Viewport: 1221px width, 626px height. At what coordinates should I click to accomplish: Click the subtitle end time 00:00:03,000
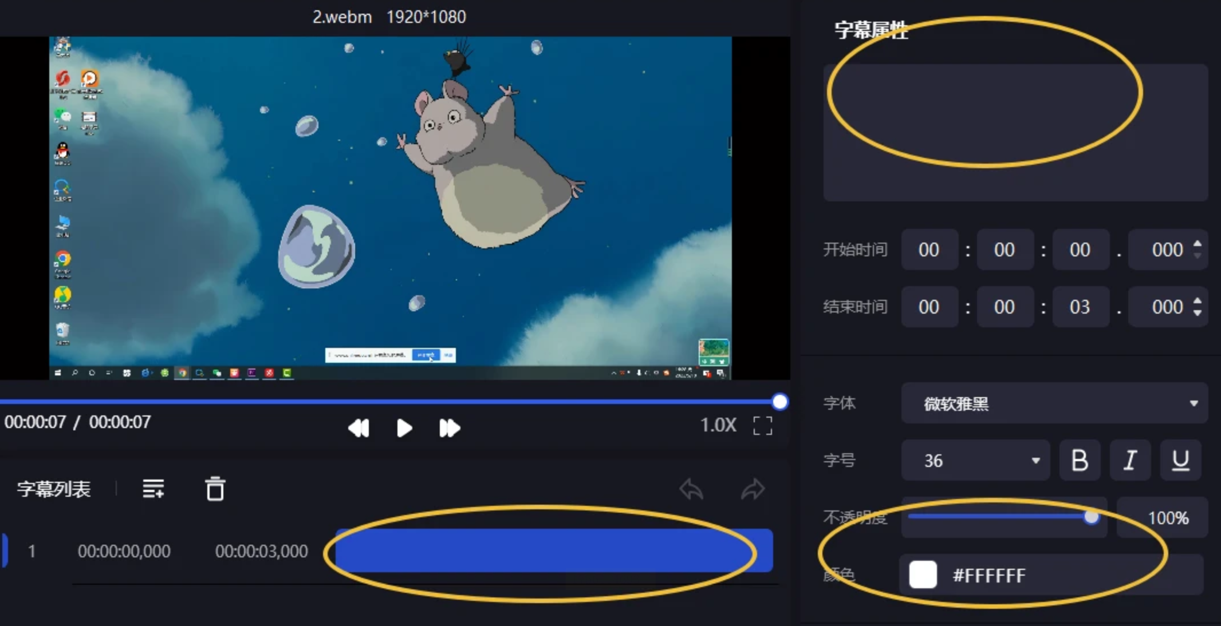(262, 551)
